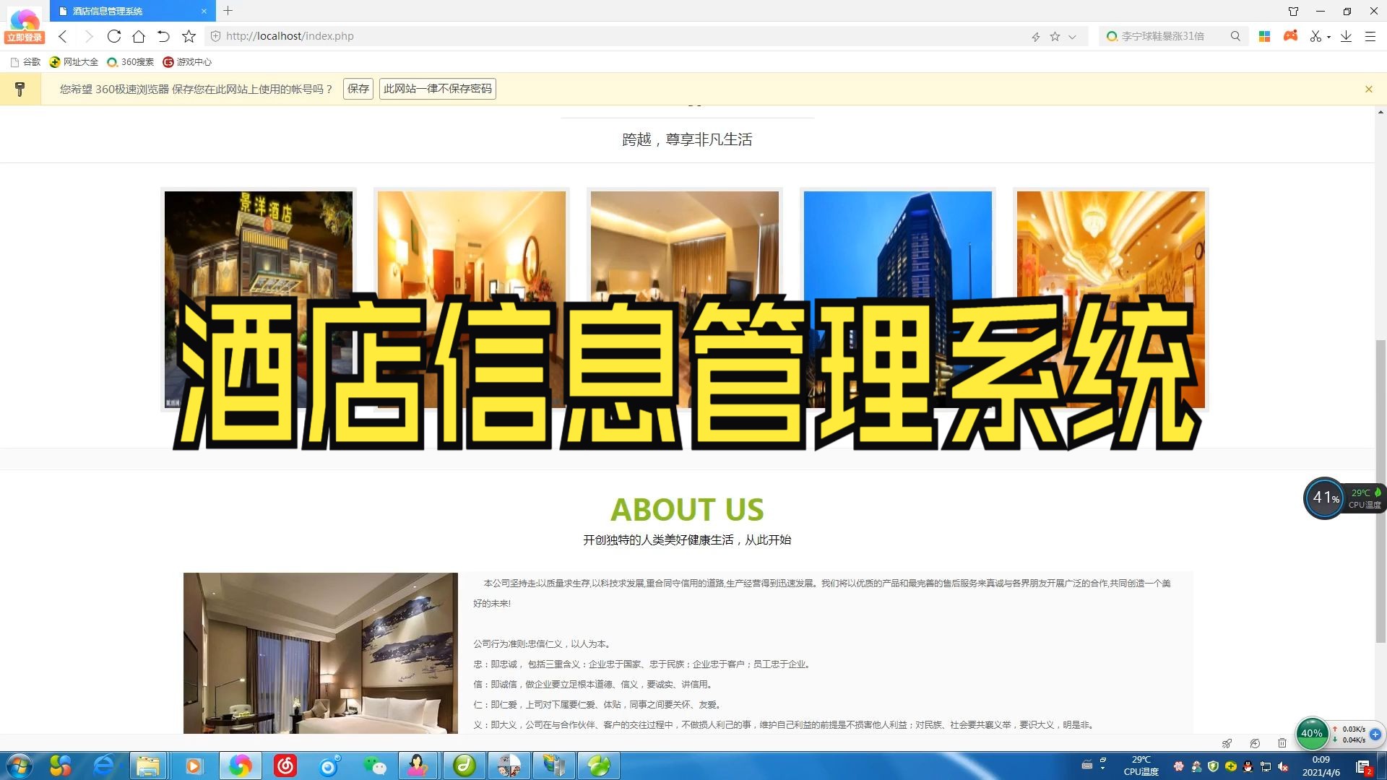This screenshot has height=780, width=1387.
Task: Click the undo closed tab icon
Action: click(163, 36)
